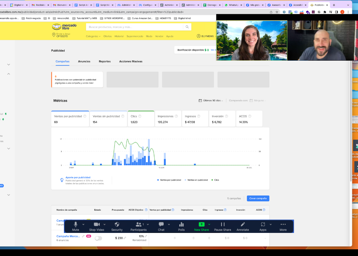Open the Zoom Chat panel

pos(161,227)
